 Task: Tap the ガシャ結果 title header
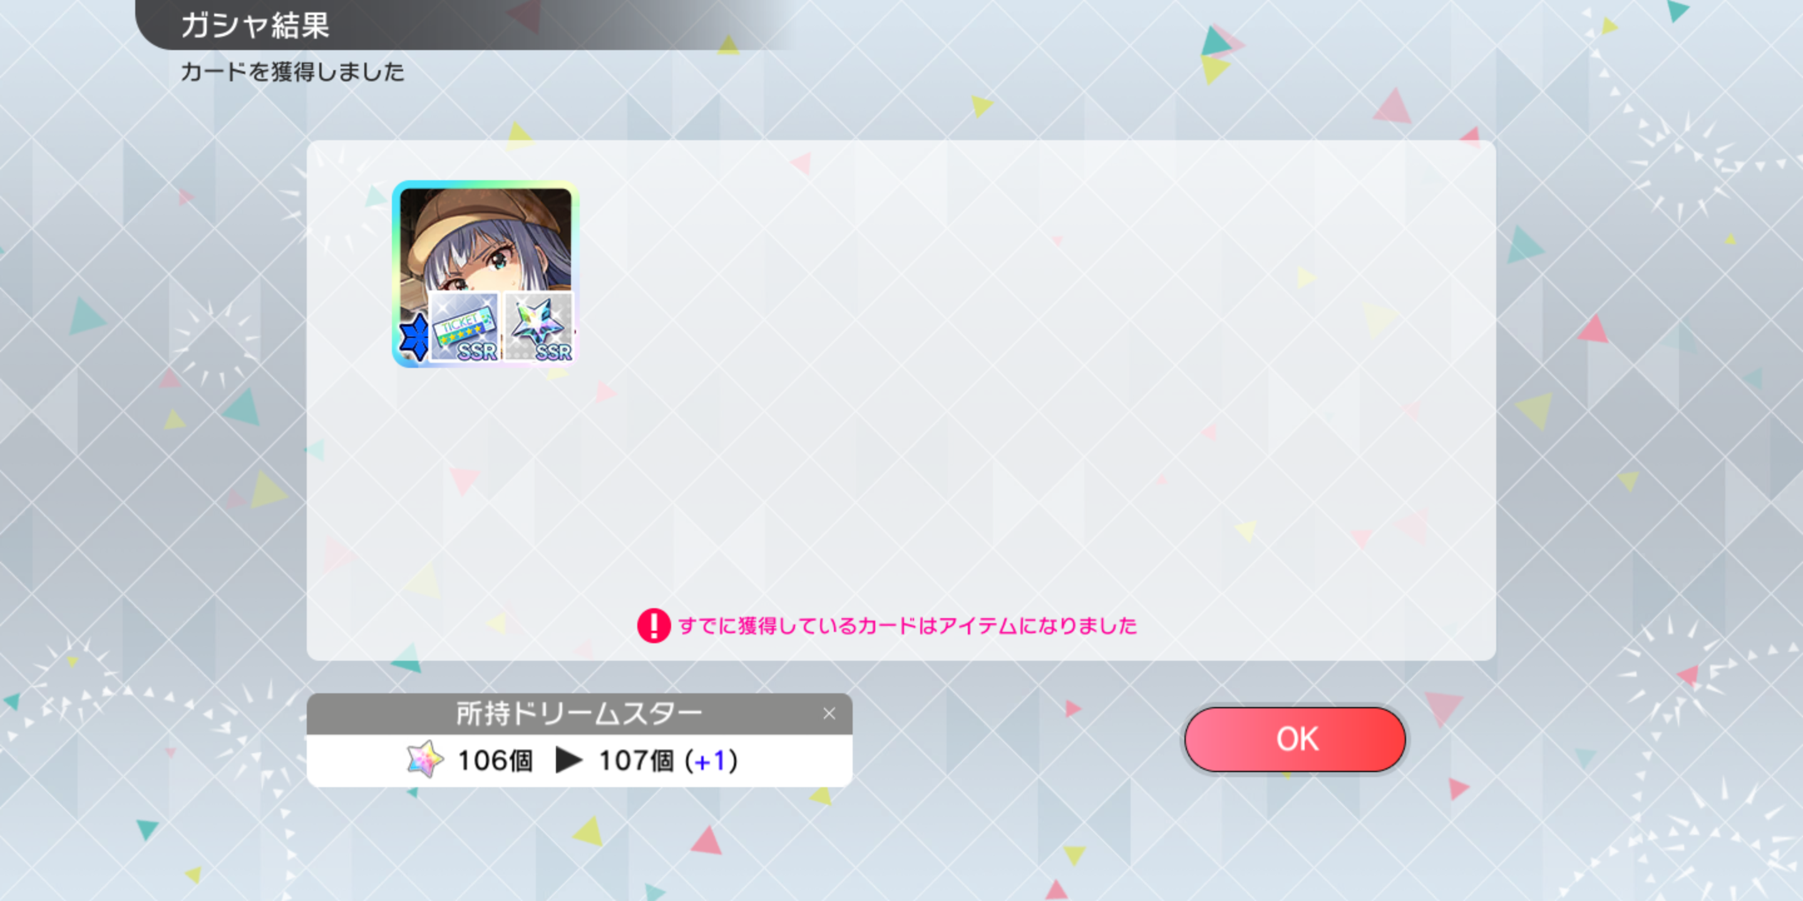pos(255,25)
